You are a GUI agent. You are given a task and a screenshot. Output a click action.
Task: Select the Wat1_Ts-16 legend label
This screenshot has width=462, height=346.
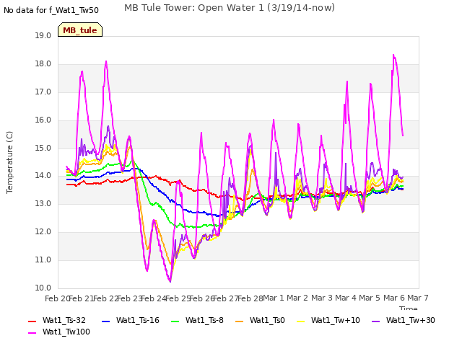coord(138,320)
